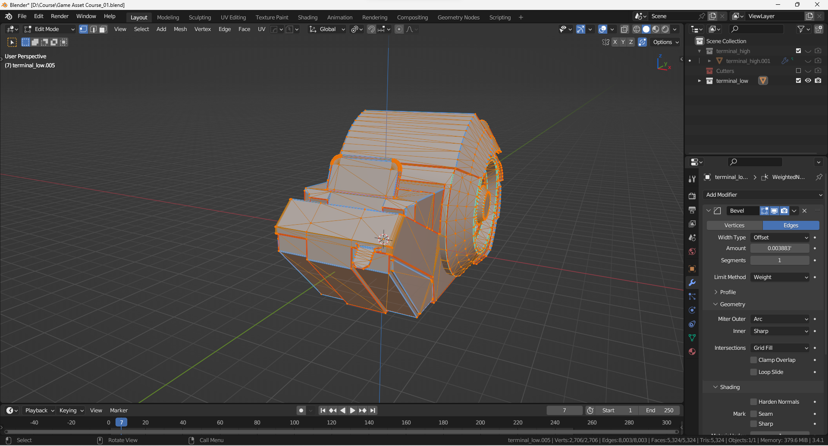Open the Object Constraints properties tab

coord(692,324)
